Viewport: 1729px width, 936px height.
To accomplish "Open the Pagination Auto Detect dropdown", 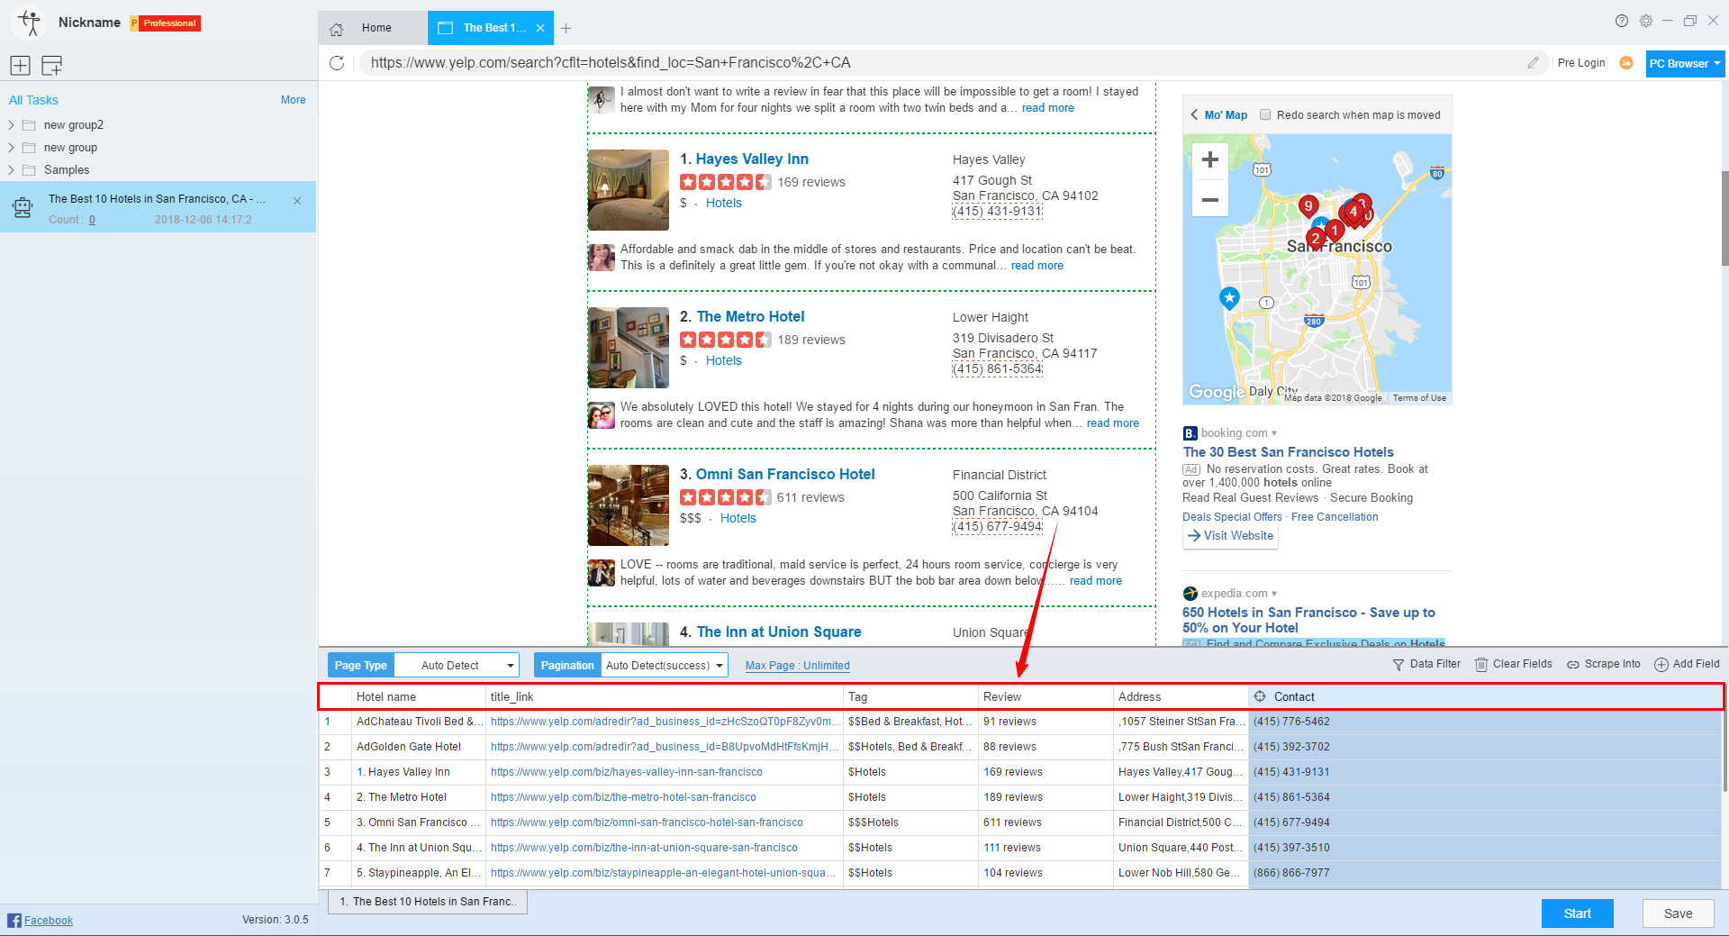I will (x=665, y=666).
